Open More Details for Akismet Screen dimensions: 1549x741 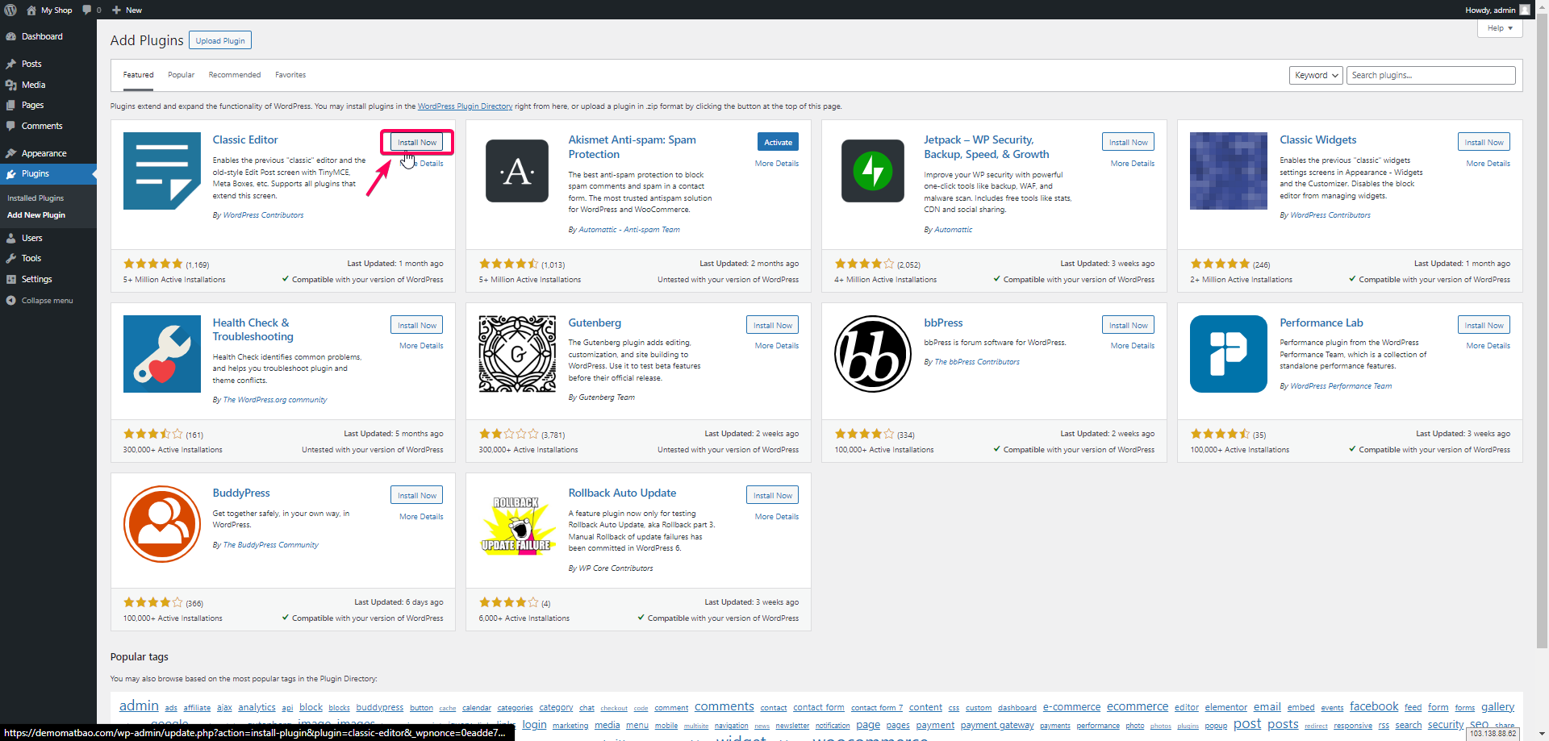[777, 164]
